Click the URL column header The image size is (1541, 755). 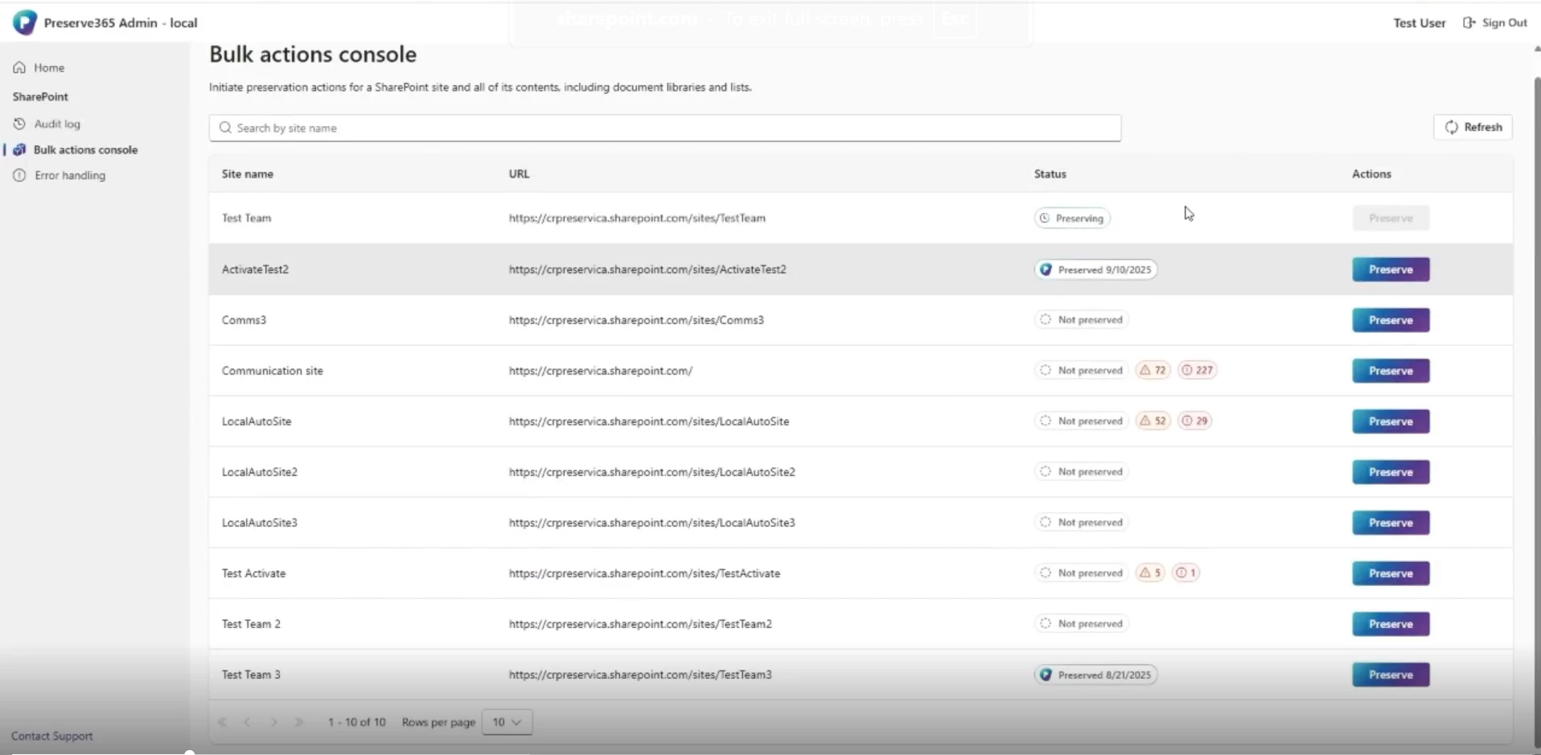519,174
